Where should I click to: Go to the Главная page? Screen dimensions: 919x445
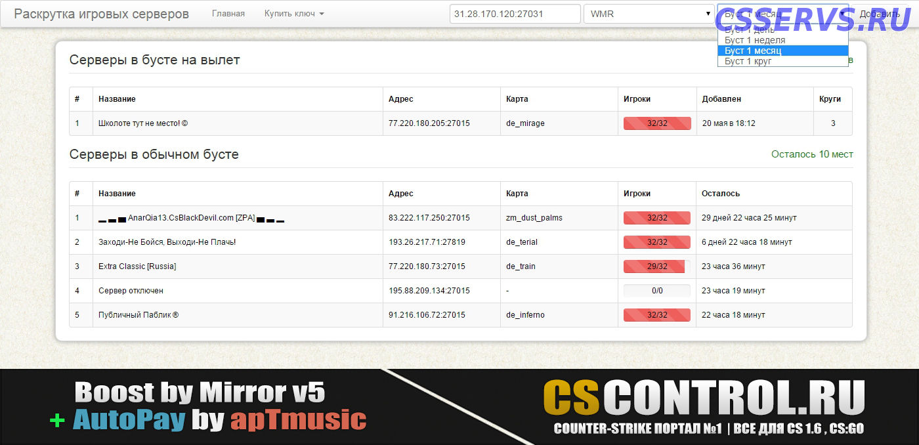[x=228, y=13]
